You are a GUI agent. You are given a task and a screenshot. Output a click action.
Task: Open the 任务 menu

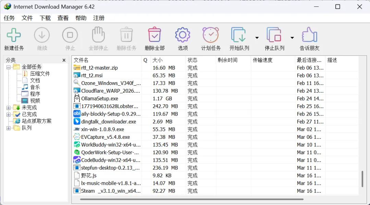click(x=9, y=18)
